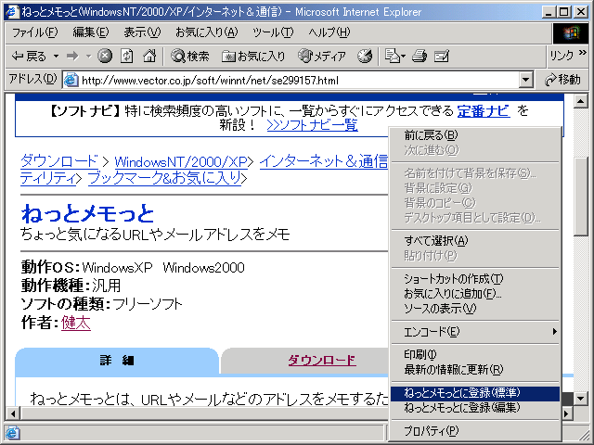Viewport: 594px width, 445px height.
Task: Open the Edit (編集) menu
Action: (x=91, y=32)
